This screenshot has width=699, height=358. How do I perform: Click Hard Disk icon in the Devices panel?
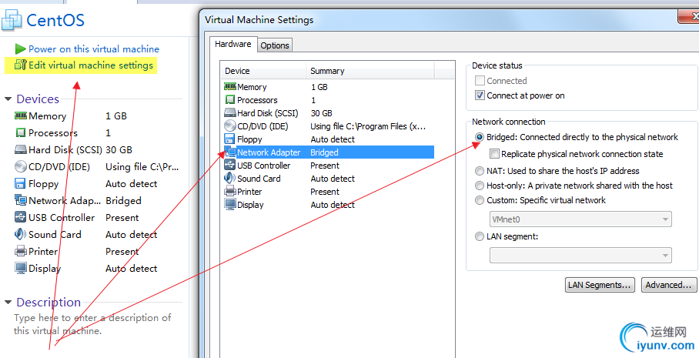(21, 150)
